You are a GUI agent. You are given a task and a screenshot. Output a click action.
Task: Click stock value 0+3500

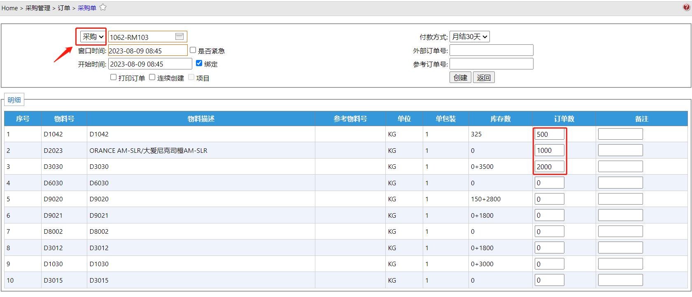482,166
